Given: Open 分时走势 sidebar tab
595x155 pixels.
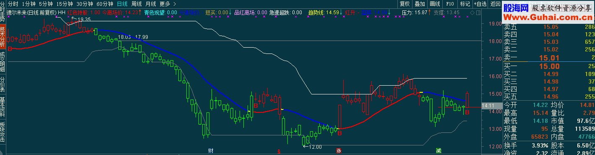Looking at the screenshot, I should [3, 11].
